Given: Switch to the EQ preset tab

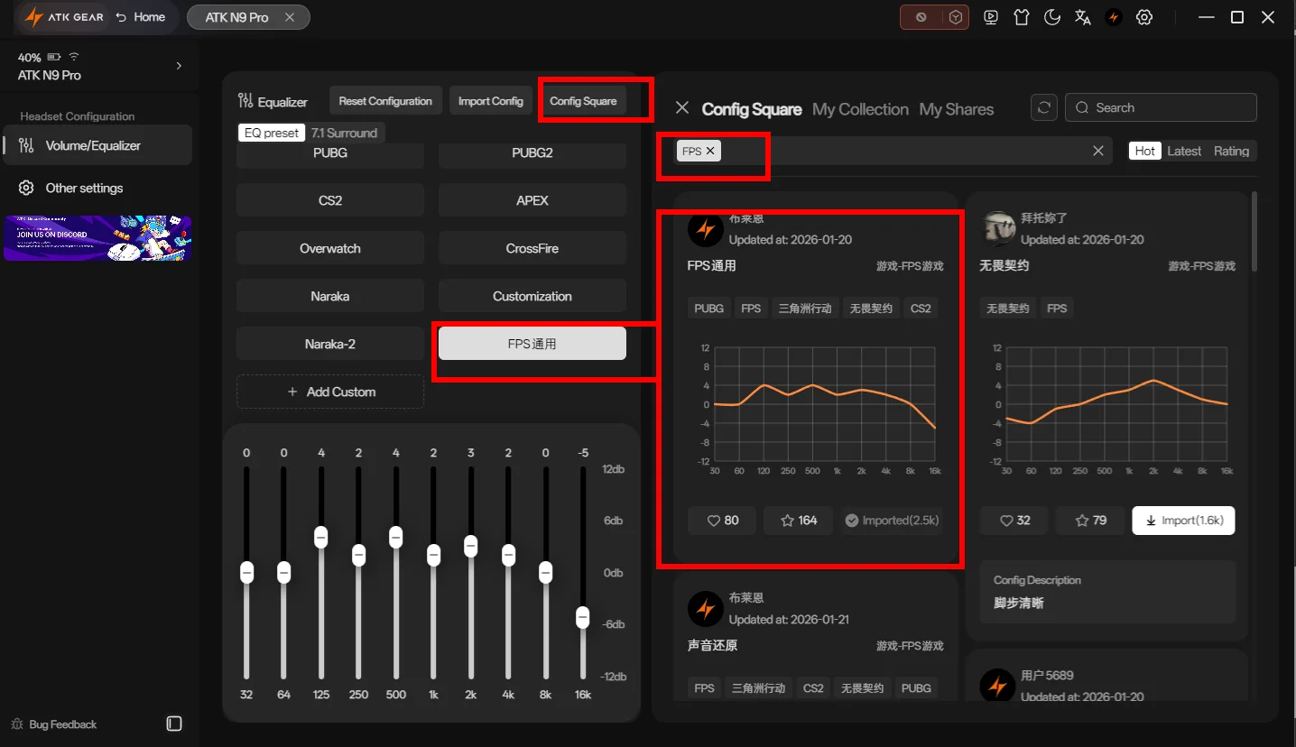Looking at the screenshot, I should point(272,133).
